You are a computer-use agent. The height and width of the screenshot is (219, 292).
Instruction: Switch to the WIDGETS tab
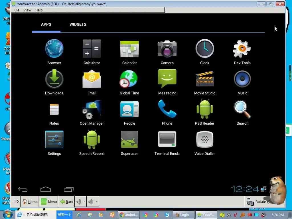[78, 24]
